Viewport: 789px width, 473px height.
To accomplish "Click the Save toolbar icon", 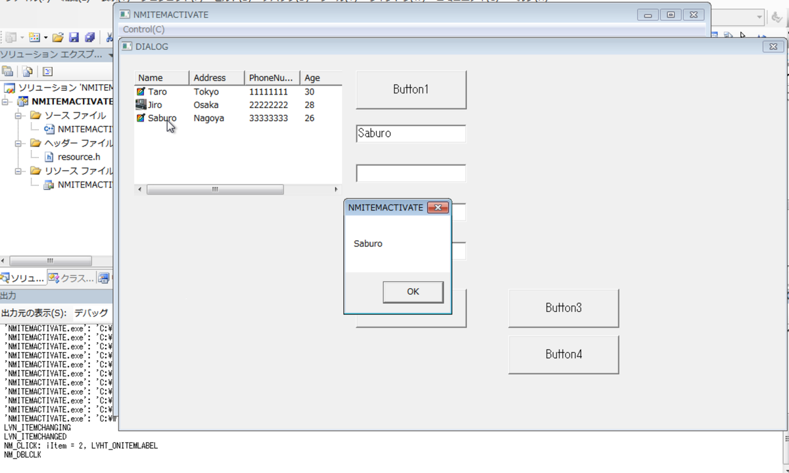I will [74, 37].
